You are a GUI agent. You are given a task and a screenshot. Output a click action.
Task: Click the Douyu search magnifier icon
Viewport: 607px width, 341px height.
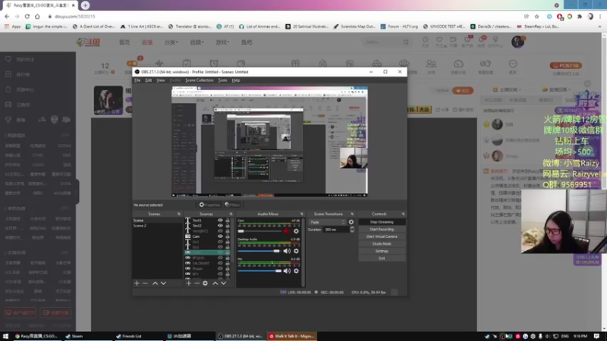click(406, 42)
